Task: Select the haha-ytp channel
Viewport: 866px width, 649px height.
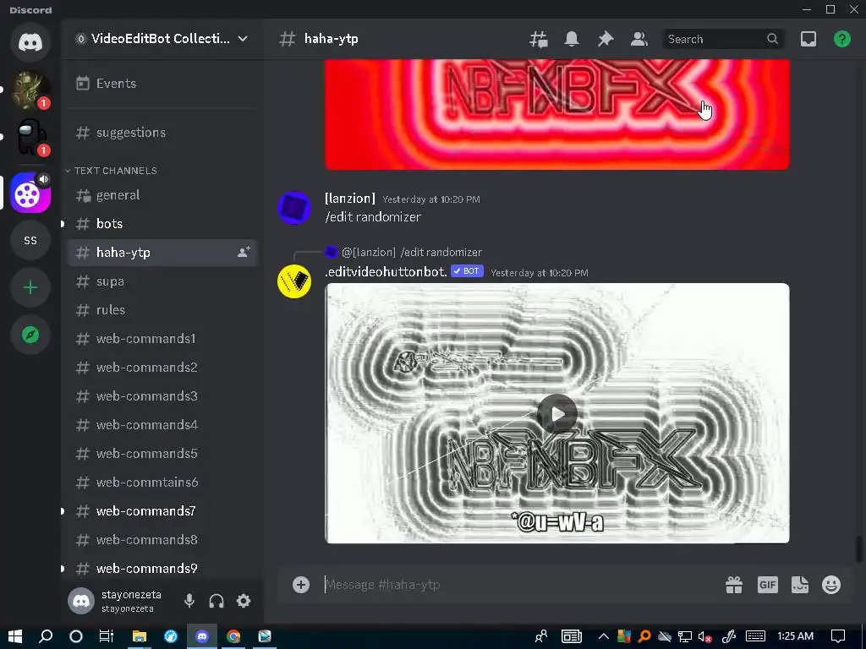Action: (x=162, y=252)
